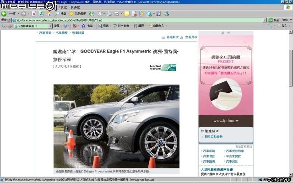Expand the Links toolbar chevron
Viewport: 293px width, 183px height.
point(291,20)
